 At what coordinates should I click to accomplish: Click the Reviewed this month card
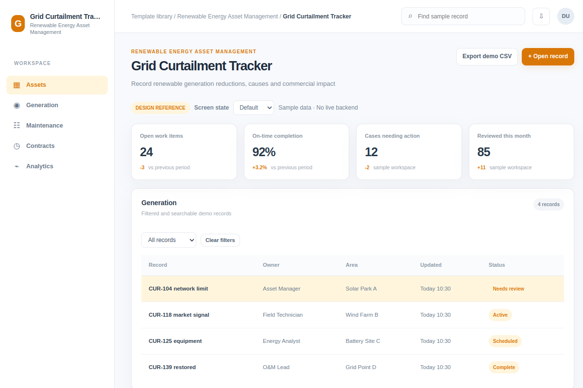521,152
